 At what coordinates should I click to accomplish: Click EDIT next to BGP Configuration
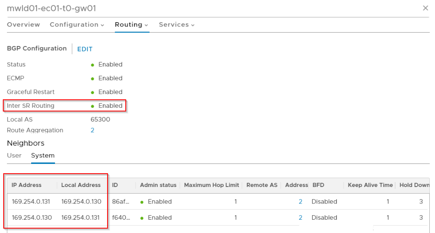85,49
